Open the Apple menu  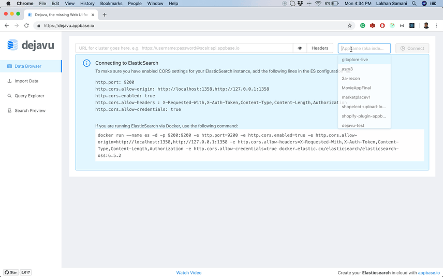8,4
